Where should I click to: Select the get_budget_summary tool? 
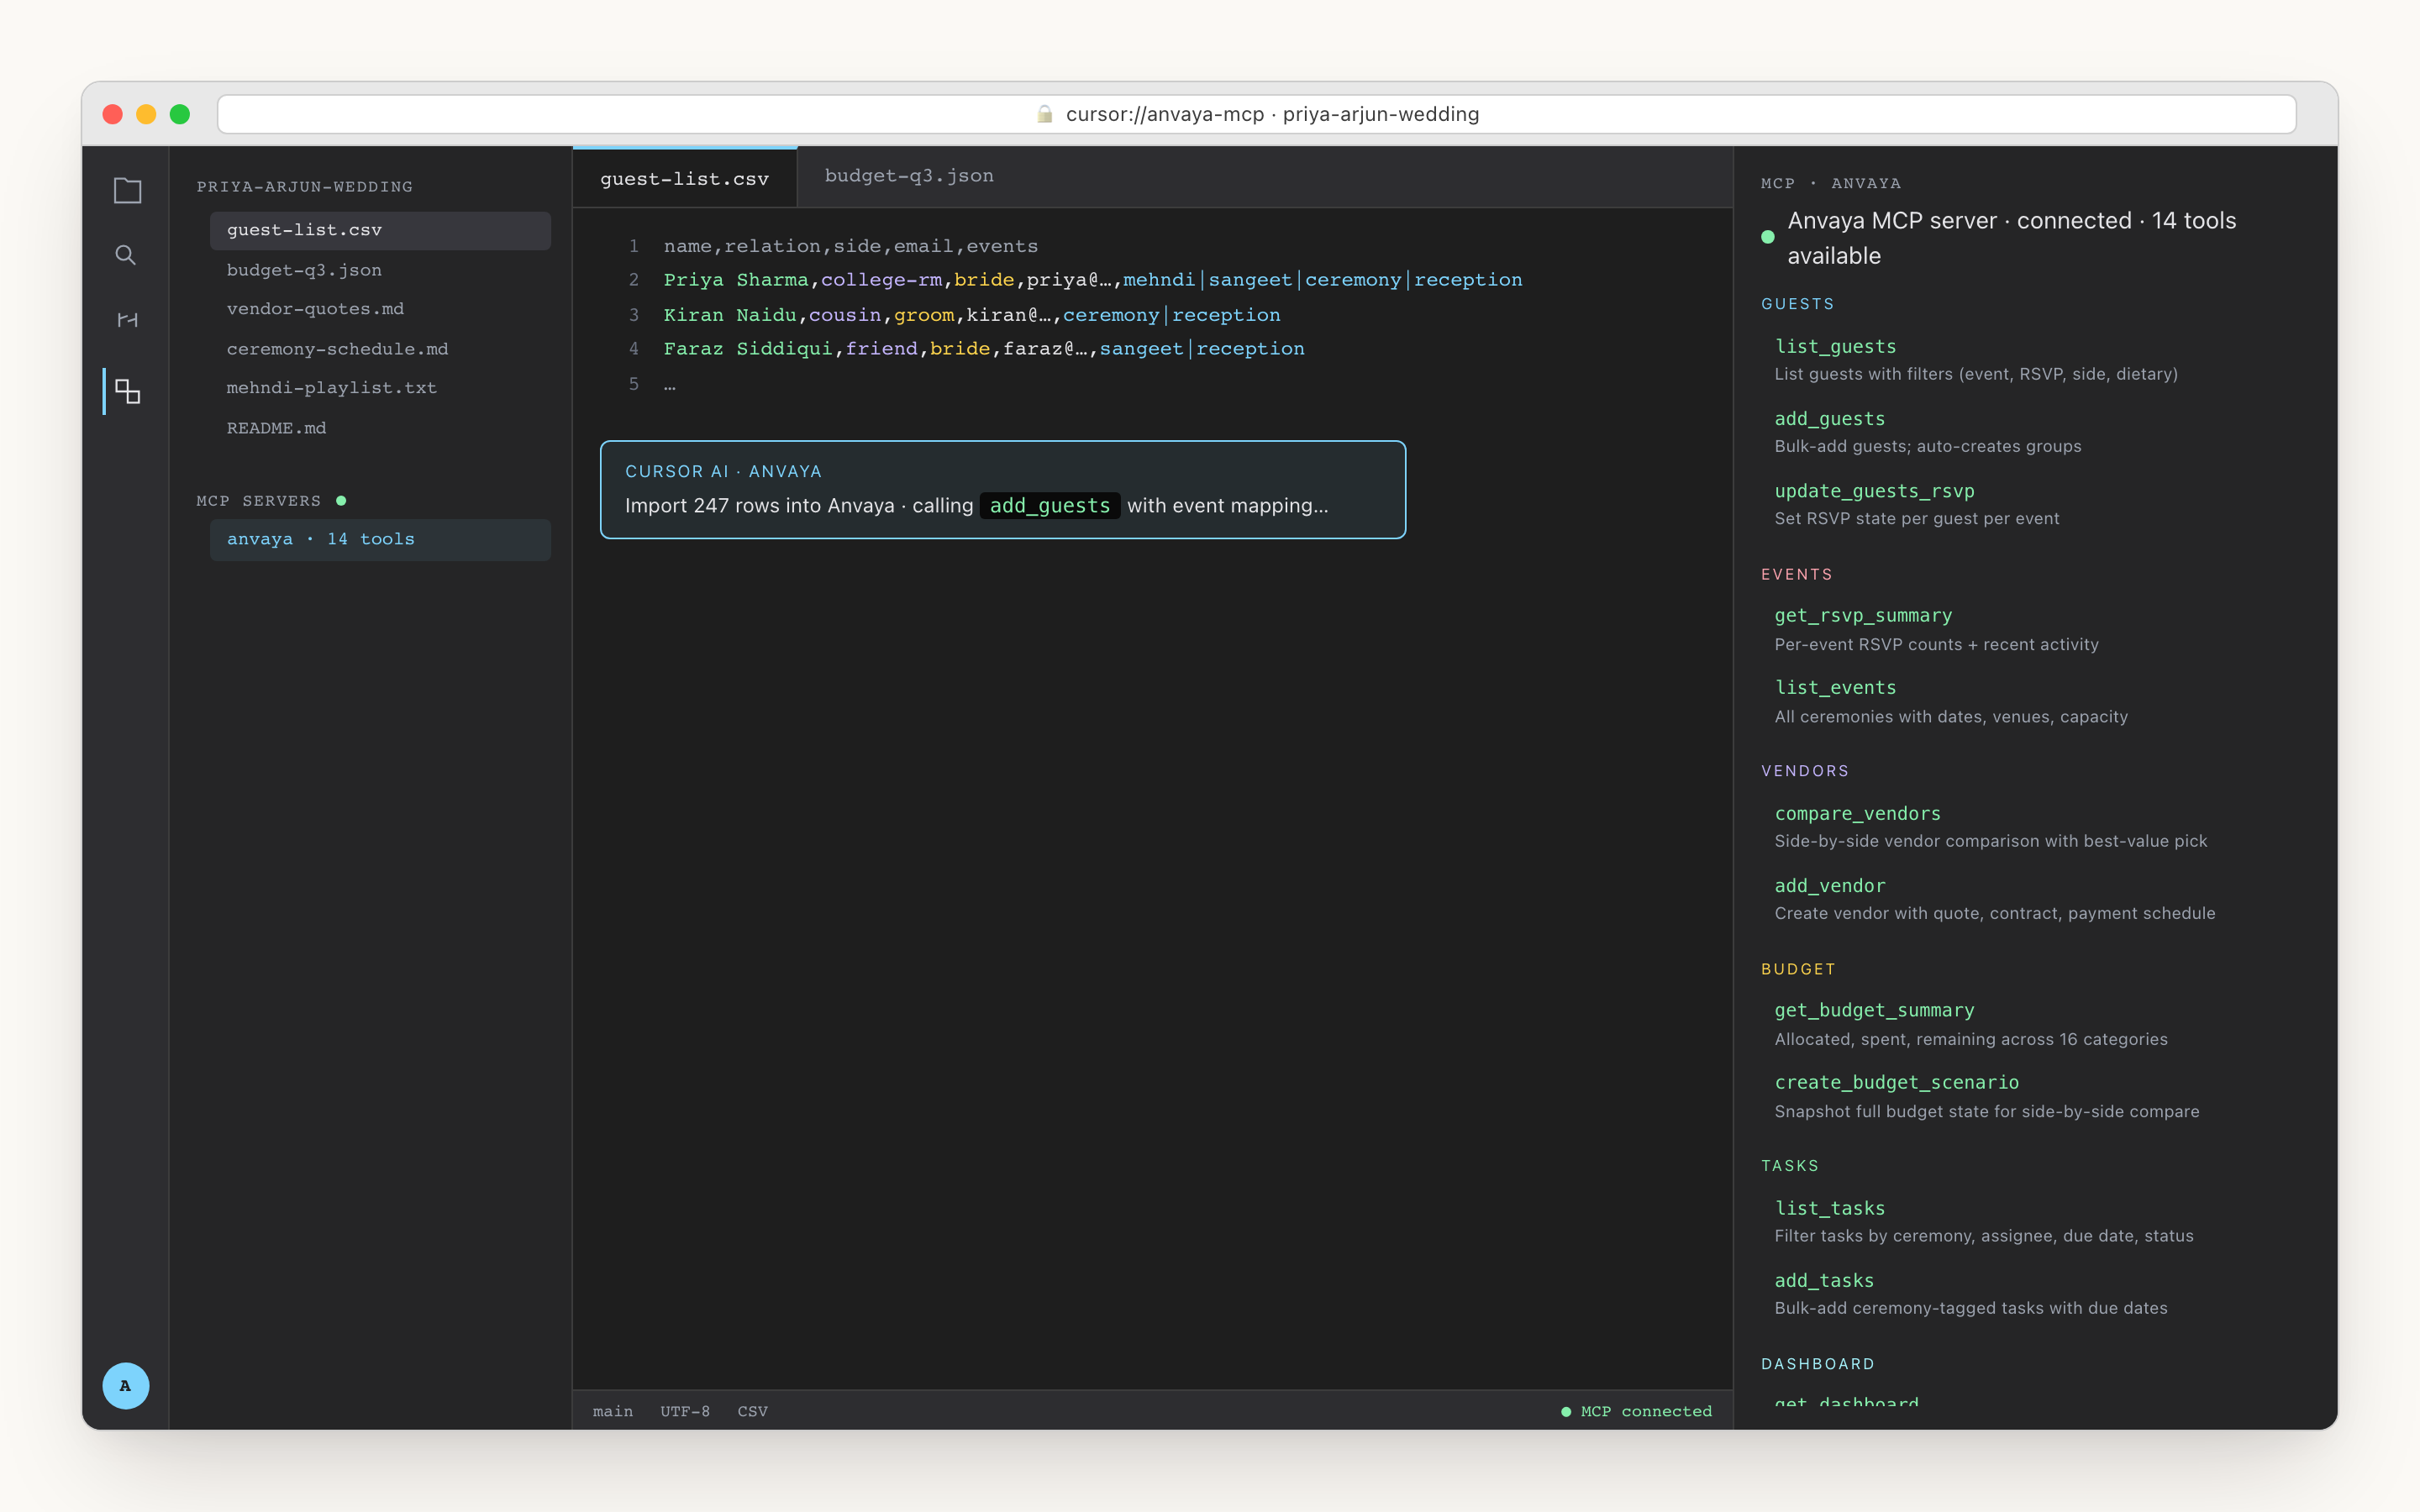pyautogui.click(x=1874, y=1011)
